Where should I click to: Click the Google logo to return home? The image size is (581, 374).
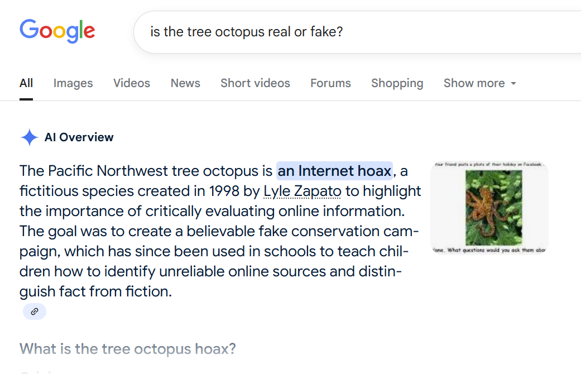coord(57,31)
